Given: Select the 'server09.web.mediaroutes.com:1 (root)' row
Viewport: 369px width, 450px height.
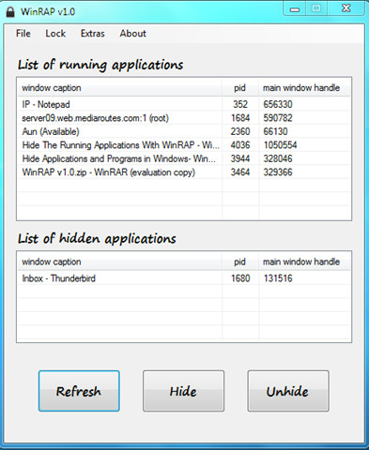Looking at the screenshot, I should (x=184, y=118).
